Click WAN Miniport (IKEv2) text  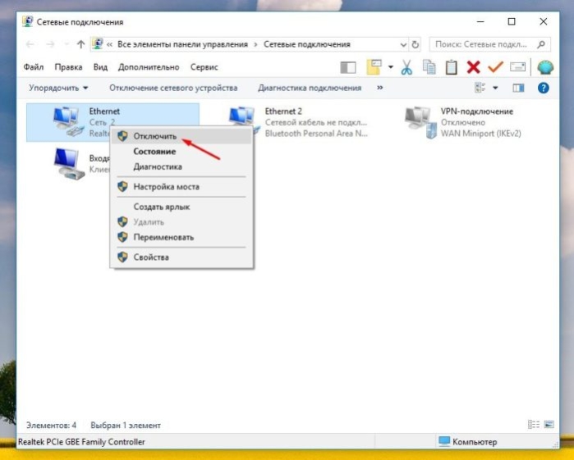point(480,134)
